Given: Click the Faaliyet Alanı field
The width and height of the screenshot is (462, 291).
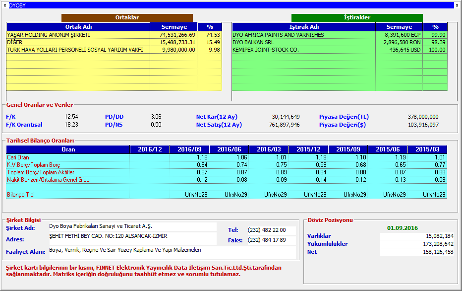Looking at the screenshot, I should pos(172,252).
